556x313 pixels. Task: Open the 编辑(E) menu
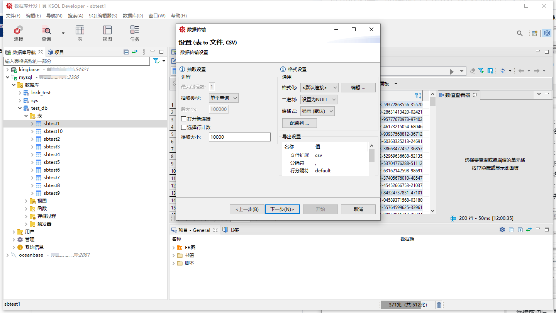(33, 16)
